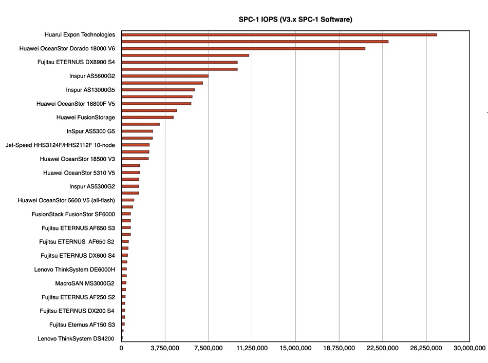488x363 pixels.
Task: Select the Huawei OceanStor 18500 V3 bar
Action: point(135,159)
